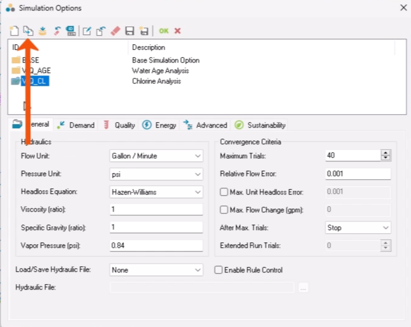The image size is (411, 327).
Task: Open the Demand tab
Action: pyautogui.click(x=76, y=125)
